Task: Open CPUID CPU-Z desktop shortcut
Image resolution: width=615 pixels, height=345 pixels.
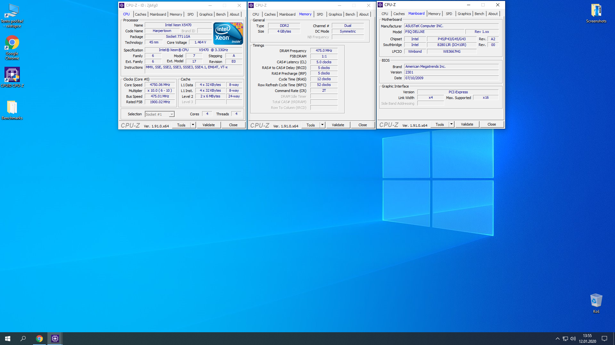Action: click(x=12, y=77)
